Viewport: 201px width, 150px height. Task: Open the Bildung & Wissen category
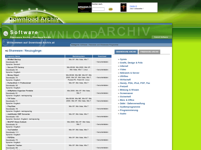[129, 90]
